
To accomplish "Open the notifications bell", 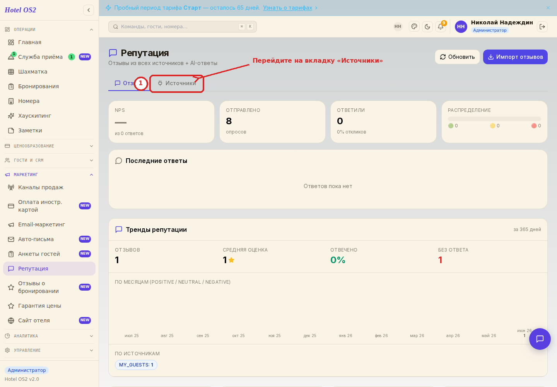I will point(441,27).
